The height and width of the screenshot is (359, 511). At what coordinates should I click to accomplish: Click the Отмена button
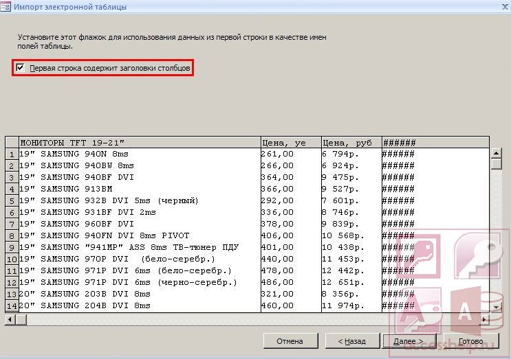click(290, 341)
